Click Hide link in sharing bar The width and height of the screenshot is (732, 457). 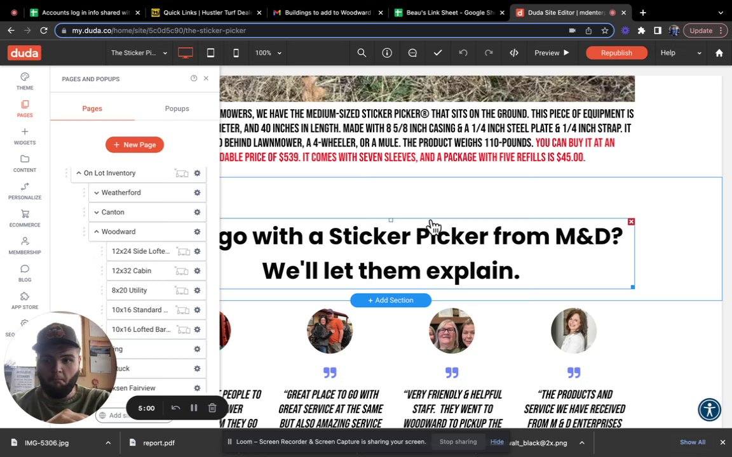(497, 442)
